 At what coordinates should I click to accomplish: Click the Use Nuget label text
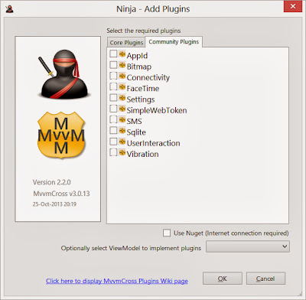tap(231, 233)
